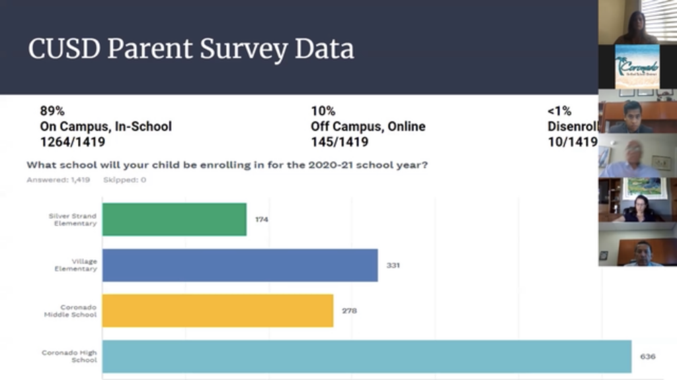
Task: Select the gray-haired man's video tile
Action: tap(637, 156)
